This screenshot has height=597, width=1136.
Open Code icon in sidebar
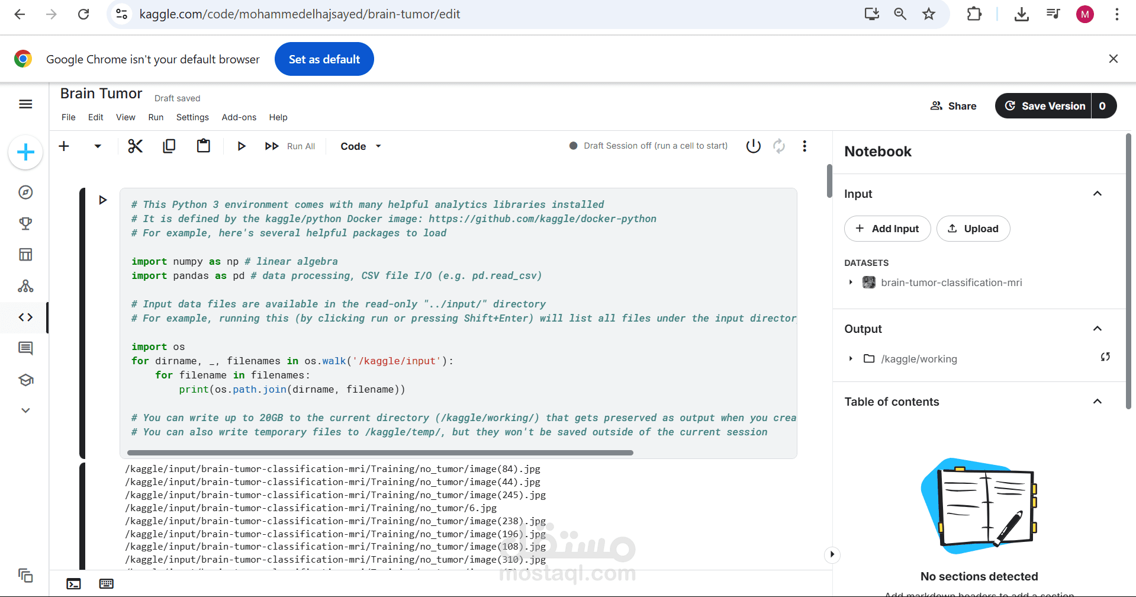coord(25,317)
